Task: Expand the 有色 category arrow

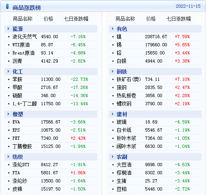Action: tap(113, 29)
